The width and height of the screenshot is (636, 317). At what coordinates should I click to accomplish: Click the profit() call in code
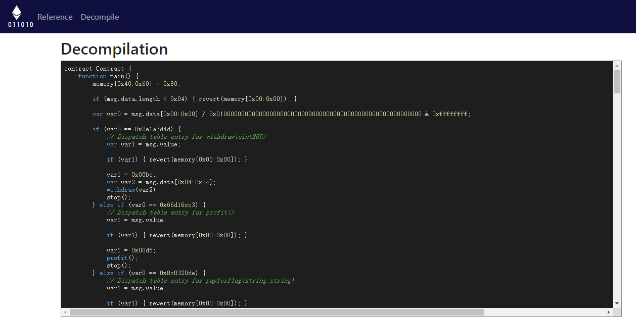pyautogui.click(x=122, y=258)
